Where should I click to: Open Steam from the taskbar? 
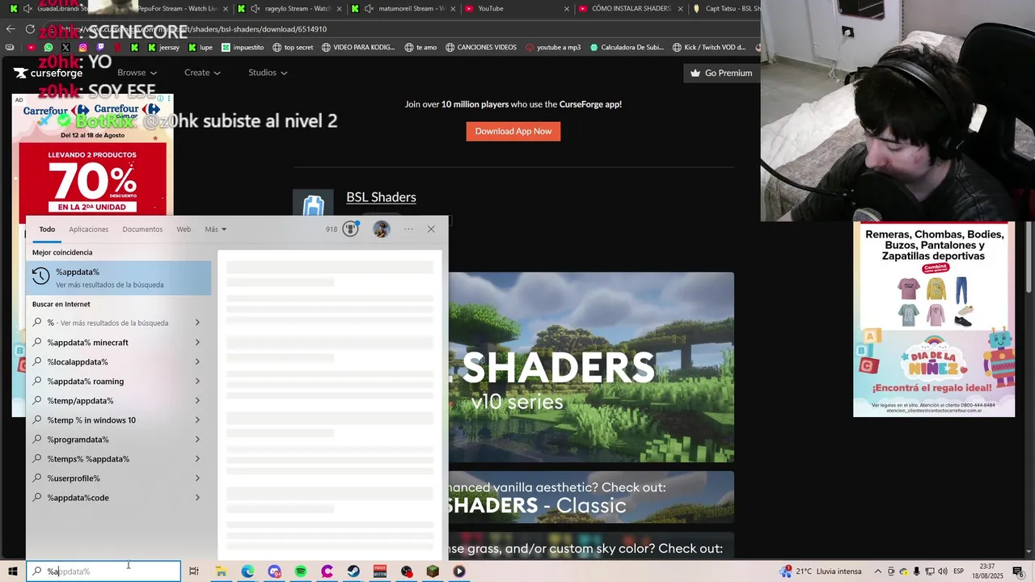[353, 571]
